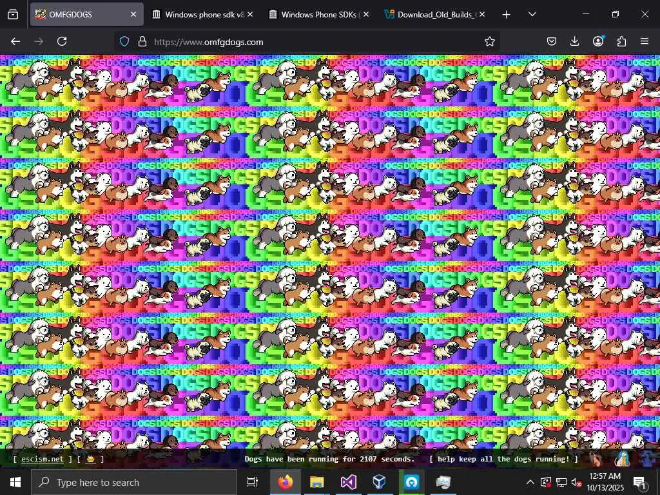The width and height of the screenshot is (660, 495).
Task: Switch to Windows phone sdk v8 tab
Action: tap(203, 14)
